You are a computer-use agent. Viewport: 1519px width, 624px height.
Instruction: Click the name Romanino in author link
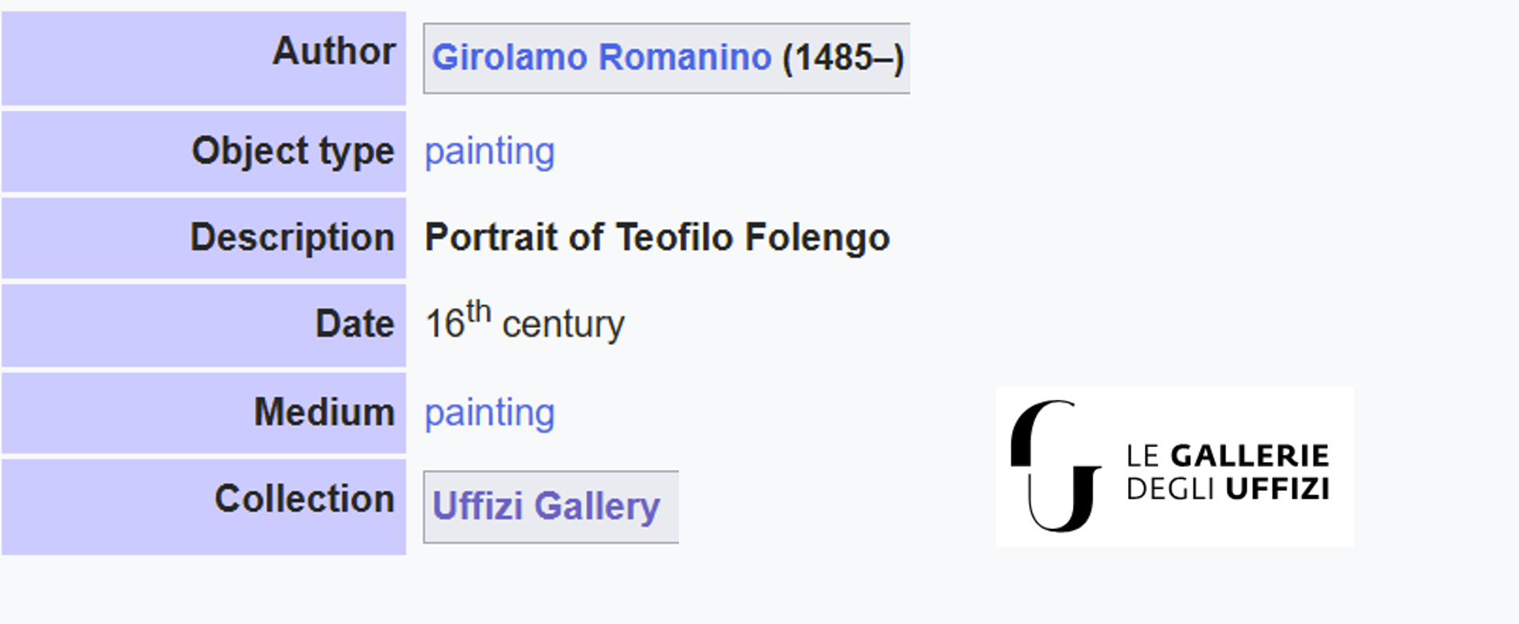point(685,57)
